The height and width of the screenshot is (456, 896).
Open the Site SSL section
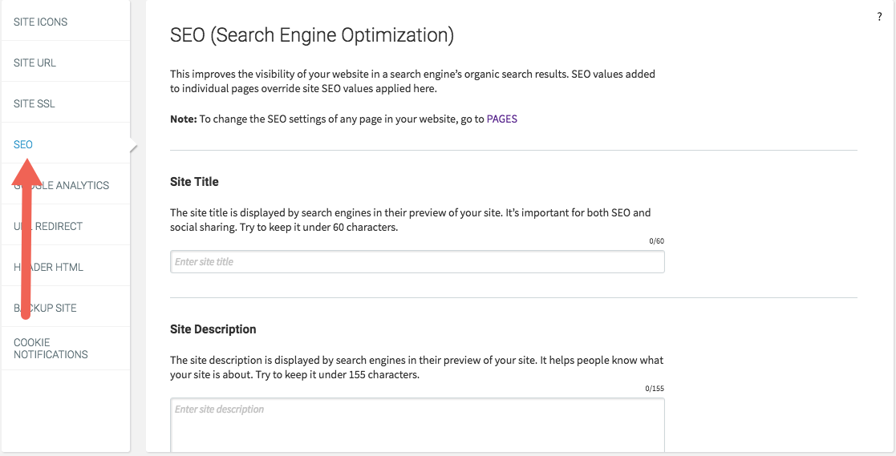[x=34, y=103]
